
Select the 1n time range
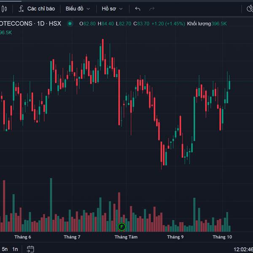(x=15, y=249)
